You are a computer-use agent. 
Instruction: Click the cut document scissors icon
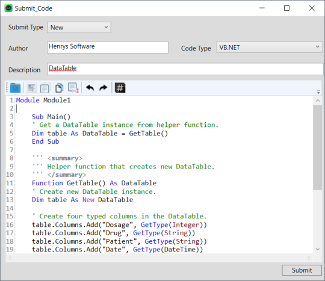tap(73, 88)
